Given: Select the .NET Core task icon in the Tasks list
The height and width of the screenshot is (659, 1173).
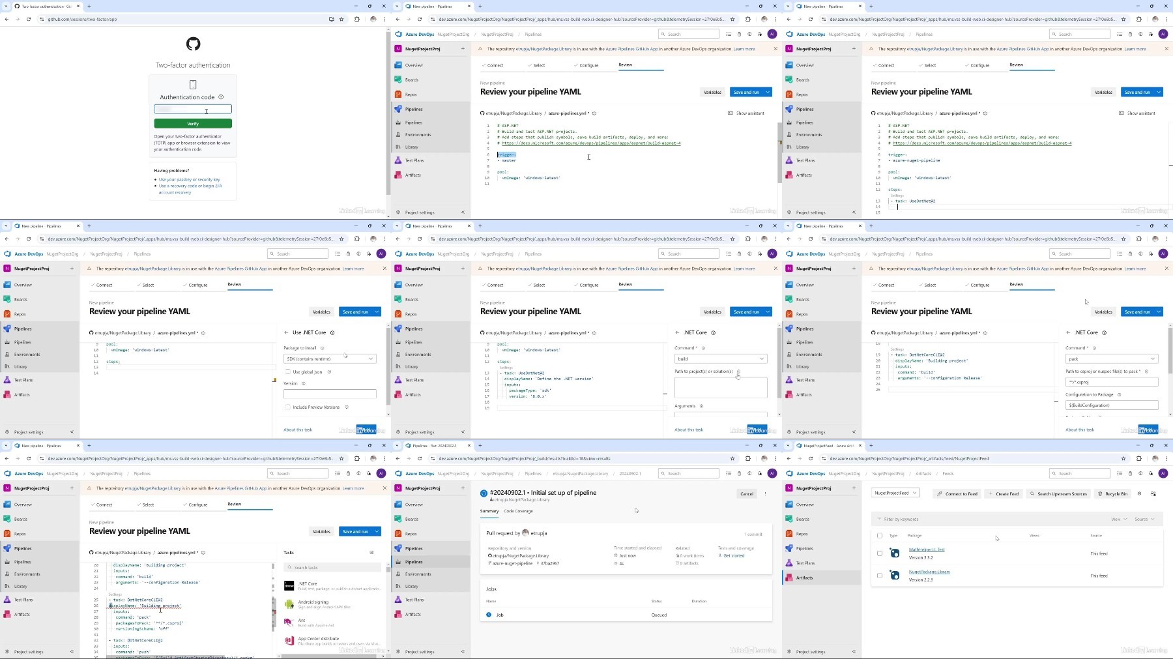Looking at the screenshot, I should (x=289, y=585).
